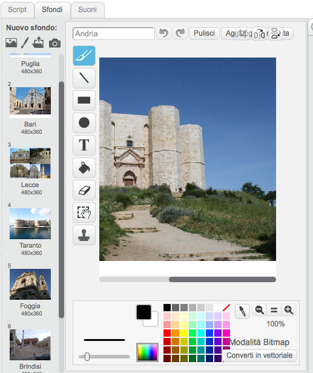This screenshot has height=373, width=313.
Task: Pick the Stamp duplicate tool
Action: pyautogui.click(x=84, y=235)
